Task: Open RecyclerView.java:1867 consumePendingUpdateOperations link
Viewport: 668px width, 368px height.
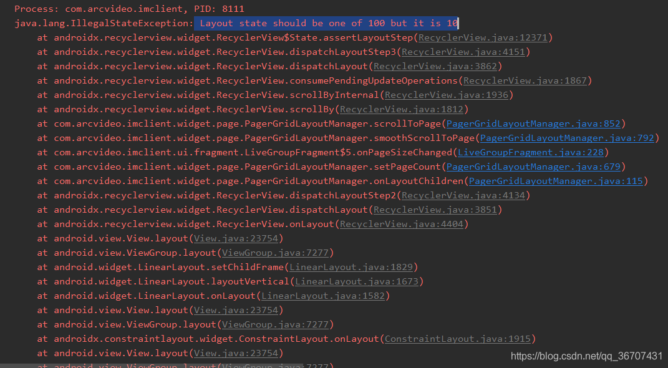Action: (525, 80)
